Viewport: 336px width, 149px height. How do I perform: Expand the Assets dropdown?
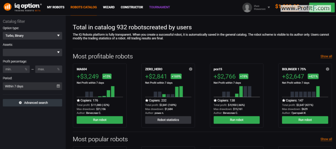pyautogui.click(x=32, y=52)
